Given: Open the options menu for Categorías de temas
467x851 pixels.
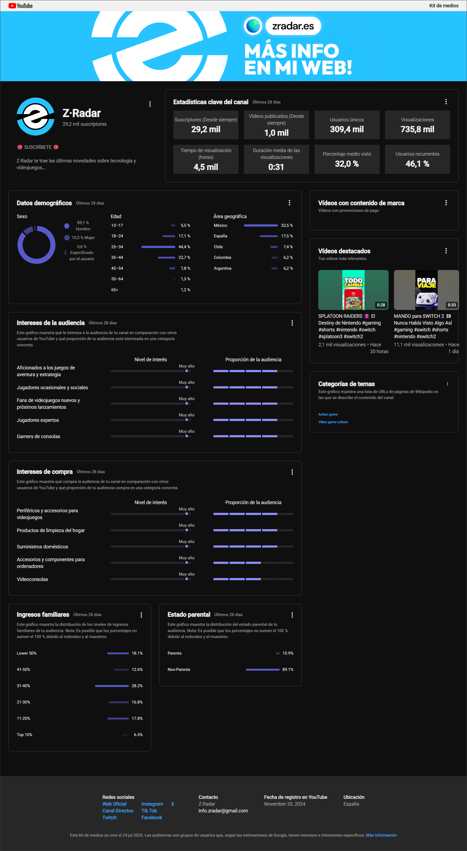Looking at the screenshot, I should (x=447, y=384).
